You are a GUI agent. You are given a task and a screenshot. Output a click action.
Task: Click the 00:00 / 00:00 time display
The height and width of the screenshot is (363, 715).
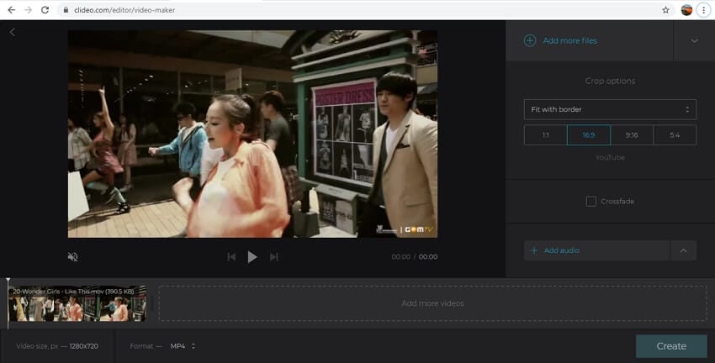415,257
